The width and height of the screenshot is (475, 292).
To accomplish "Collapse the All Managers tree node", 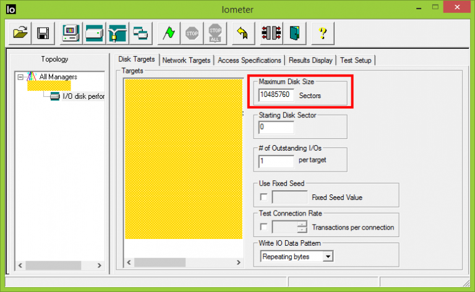I will pos(20,77).
